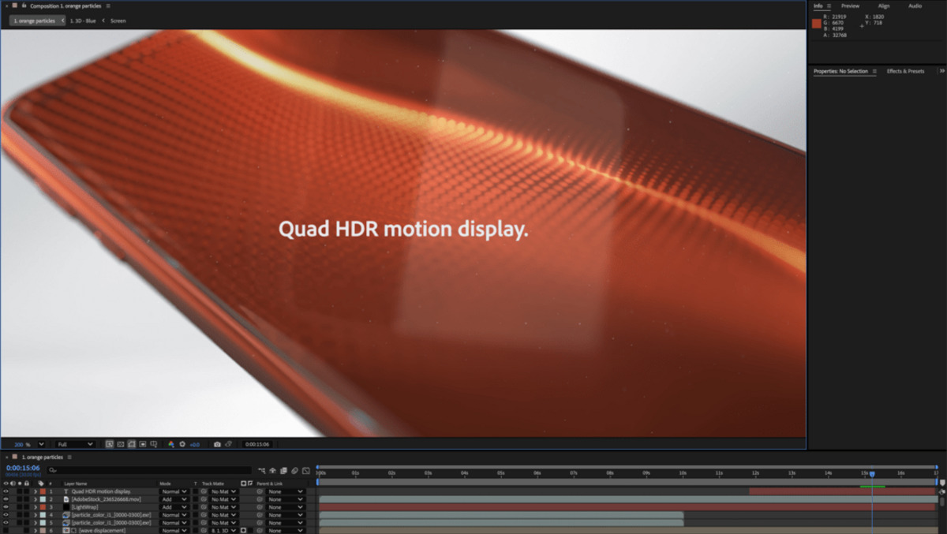
Task: Open the Screen composition breadcrumb
Action: pyautogui.click(x=118, y=21)
